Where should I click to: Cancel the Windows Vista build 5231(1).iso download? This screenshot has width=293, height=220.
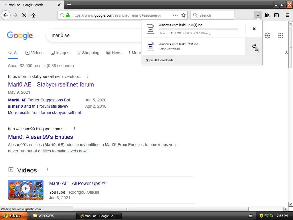click(254, 29)
